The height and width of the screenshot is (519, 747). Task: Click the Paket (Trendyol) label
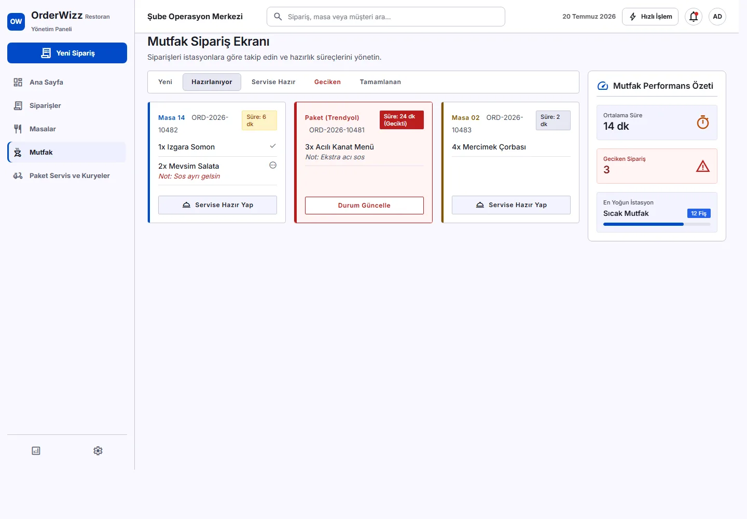point(332,118)
